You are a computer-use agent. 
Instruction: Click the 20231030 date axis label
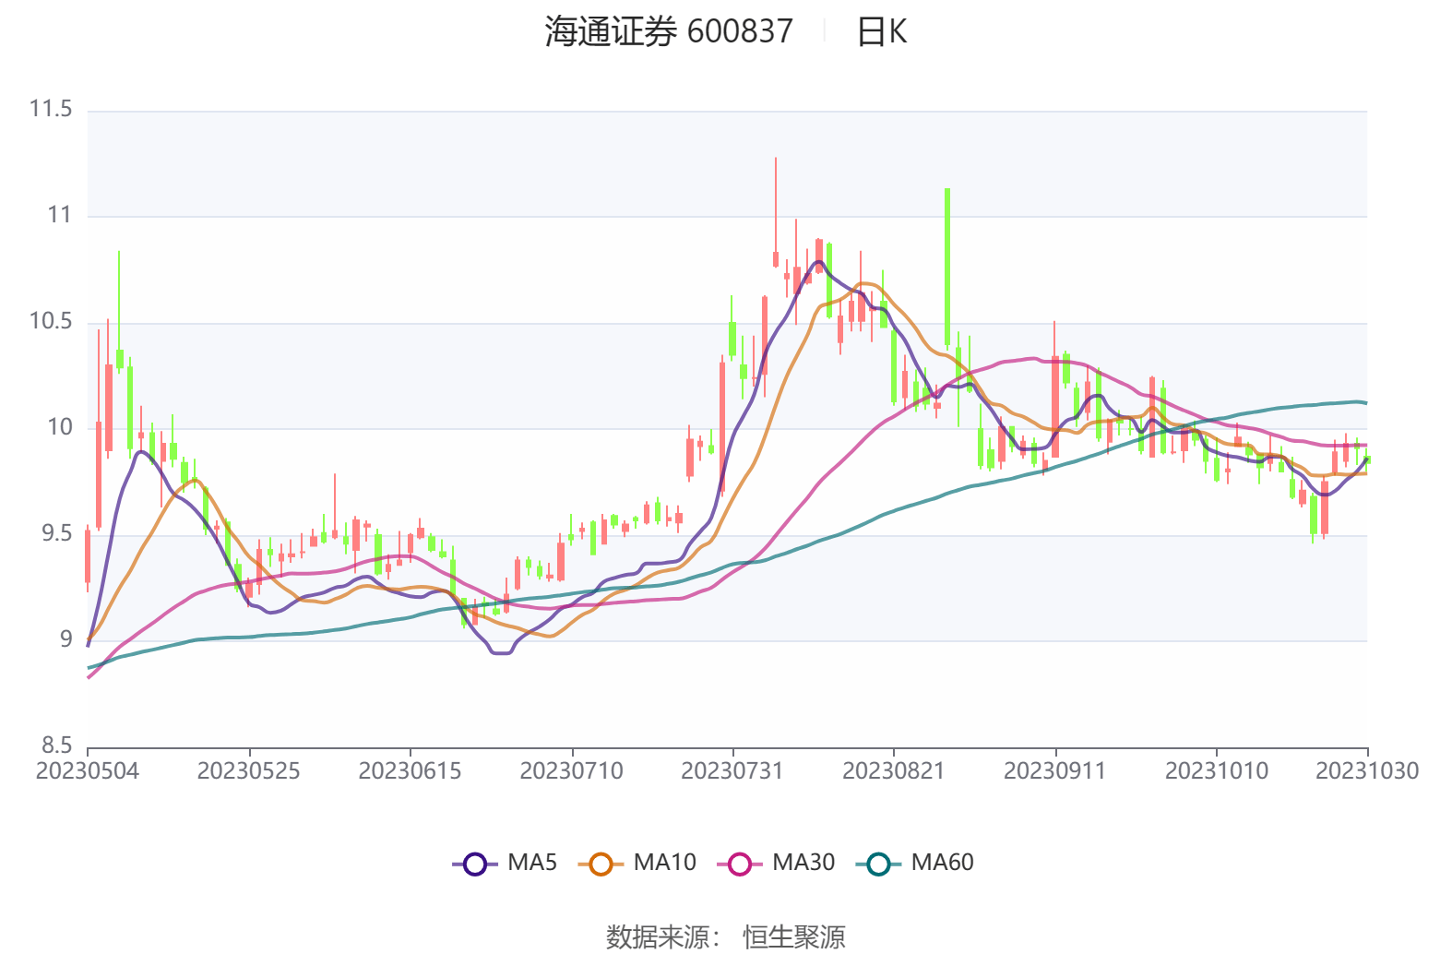click(1367, 771)
